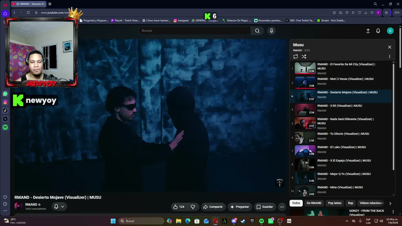The image size is (402, 226).
Task: Click the Windows taskbar Buscar search box
Action: [x=141, y=221]
